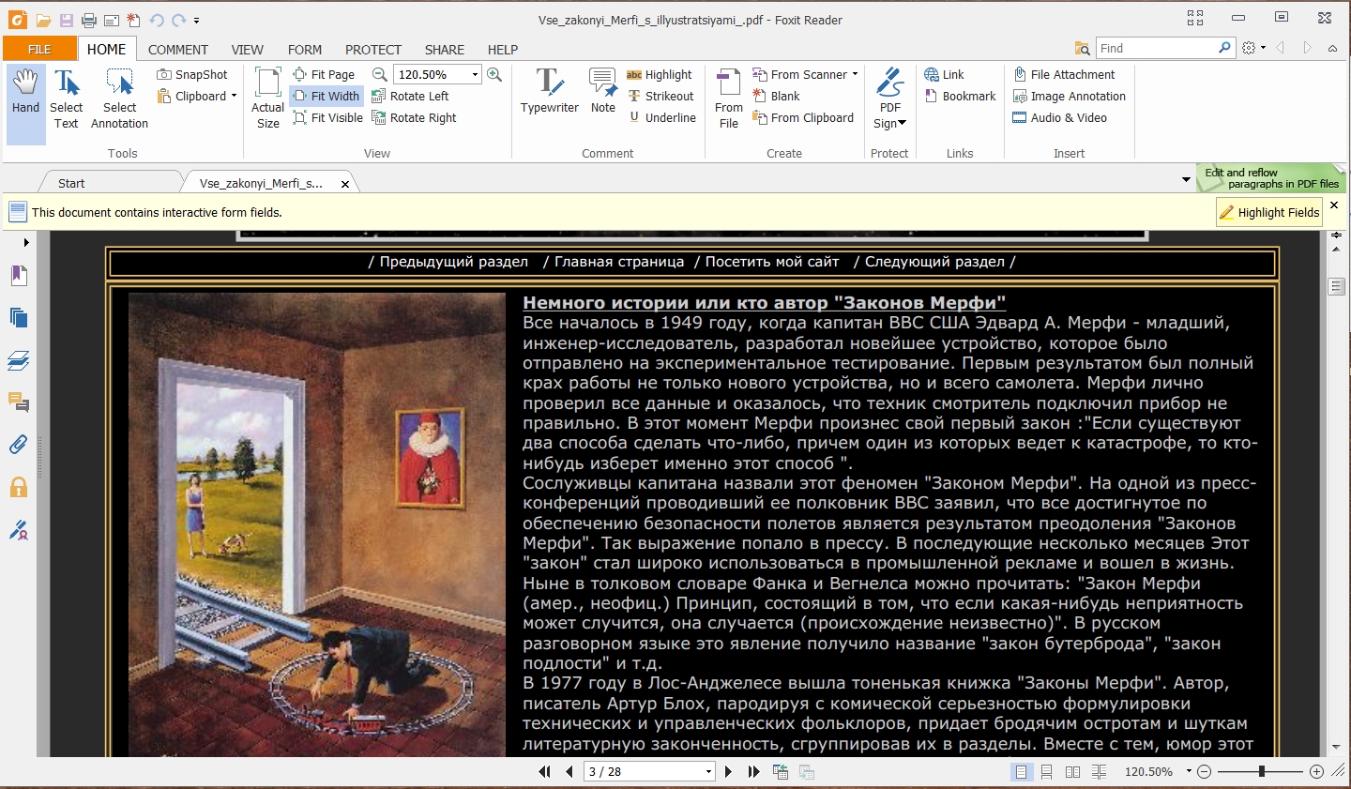Go to the next page
The width and height of the screenshot is (1351, 789).
coord(728,771)
